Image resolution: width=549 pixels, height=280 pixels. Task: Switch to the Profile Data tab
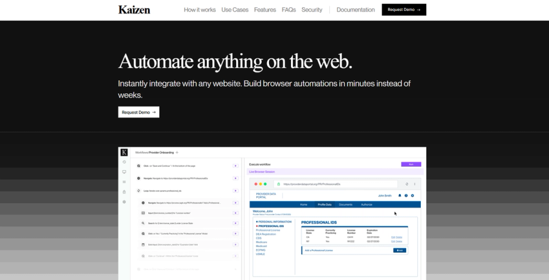[325, 205]
